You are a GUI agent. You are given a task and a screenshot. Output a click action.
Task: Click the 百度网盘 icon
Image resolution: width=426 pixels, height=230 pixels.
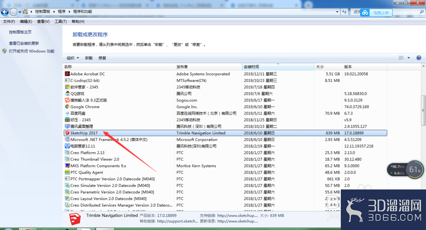click(x=67, y=113)
